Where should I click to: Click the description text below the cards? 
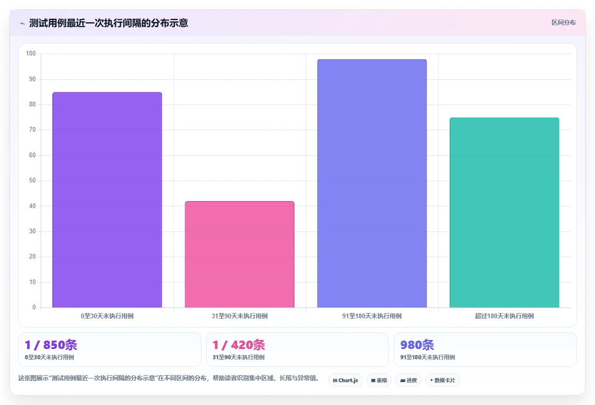point(169,378)
